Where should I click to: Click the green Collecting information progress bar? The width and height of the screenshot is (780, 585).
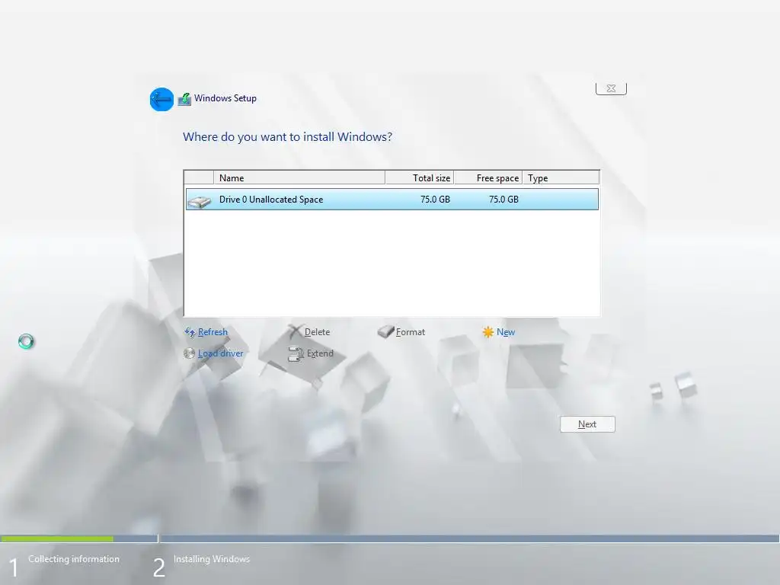56,539
